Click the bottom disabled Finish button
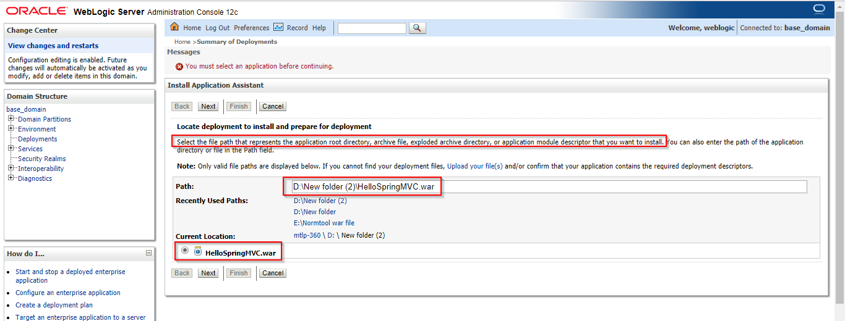Image resolution: width=845 pixels, height=321 pixels. click(x=239, y=273)
